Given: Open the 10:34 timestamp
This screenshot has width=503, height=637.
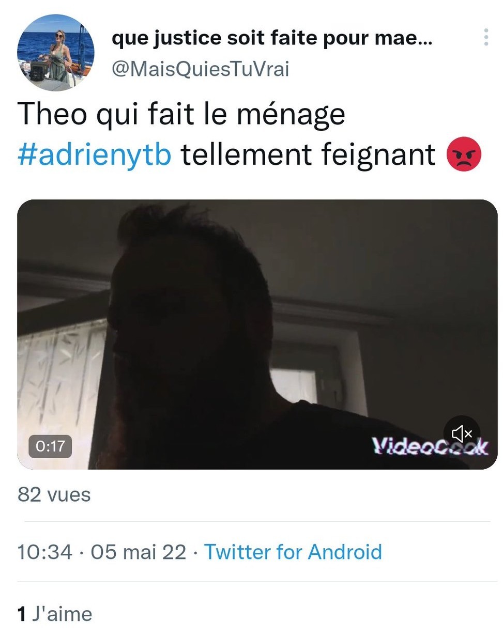Looking at the screenshot, I should coord(45,552).
